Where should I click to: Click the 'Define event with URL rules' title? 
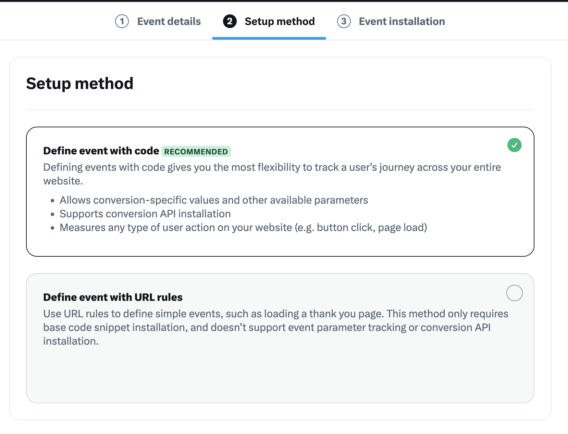click(113, 297)
